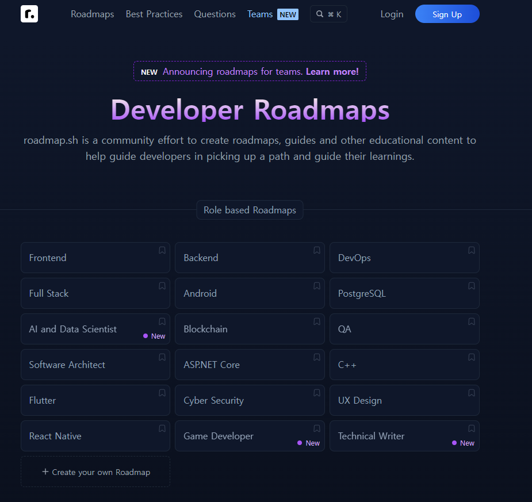The width and height of the screenshot is (532, 502).
Task: Bookmark the QA roadmap
Action: [472, 321]
